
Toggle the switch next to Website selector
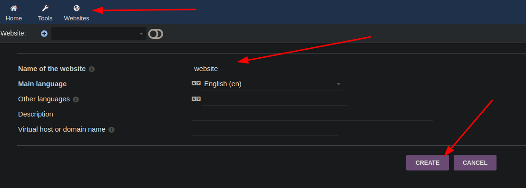[x=156, y=34]
